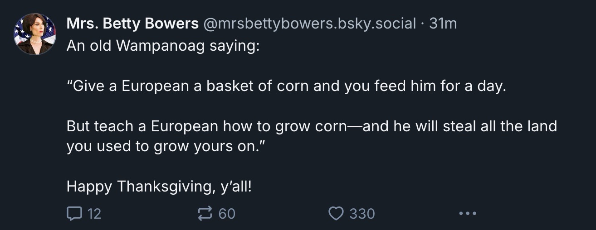Click the reply count 12

[x=94, y=213]
